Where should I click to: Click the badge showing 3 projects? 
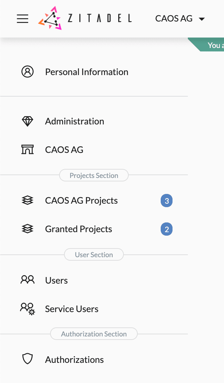pyautogui.click(x=167, y=201)
